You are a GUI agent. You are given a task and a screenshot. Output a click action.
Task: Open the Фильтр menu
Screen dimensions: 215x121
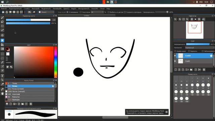click(36, 9)
